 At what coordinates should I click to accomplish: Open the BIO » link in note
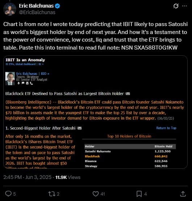coord(45,74)
